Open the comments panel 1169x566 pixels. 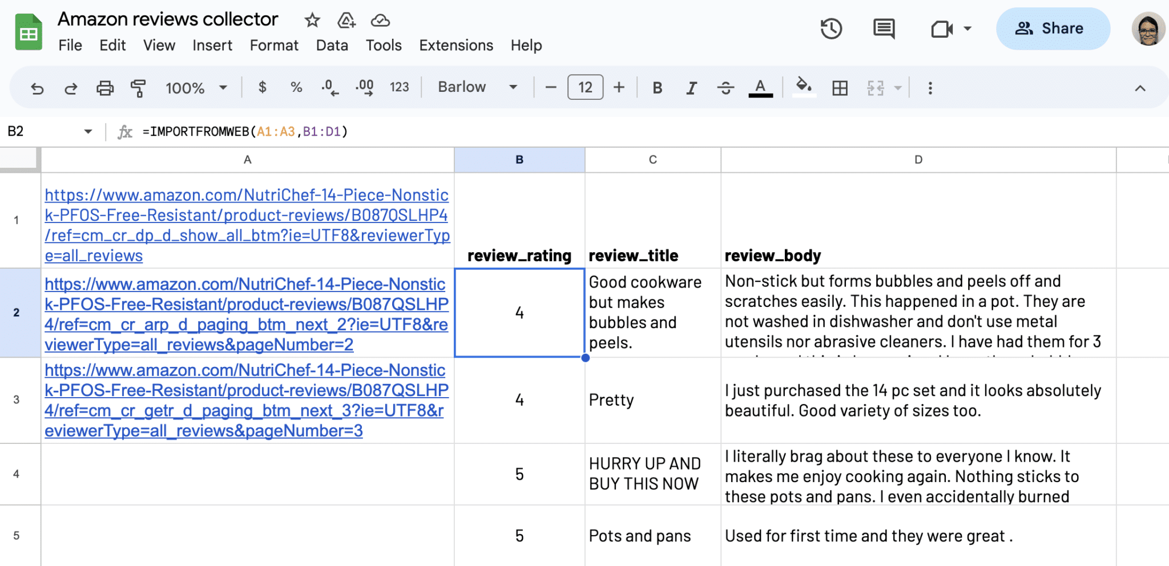click(882, 29)
